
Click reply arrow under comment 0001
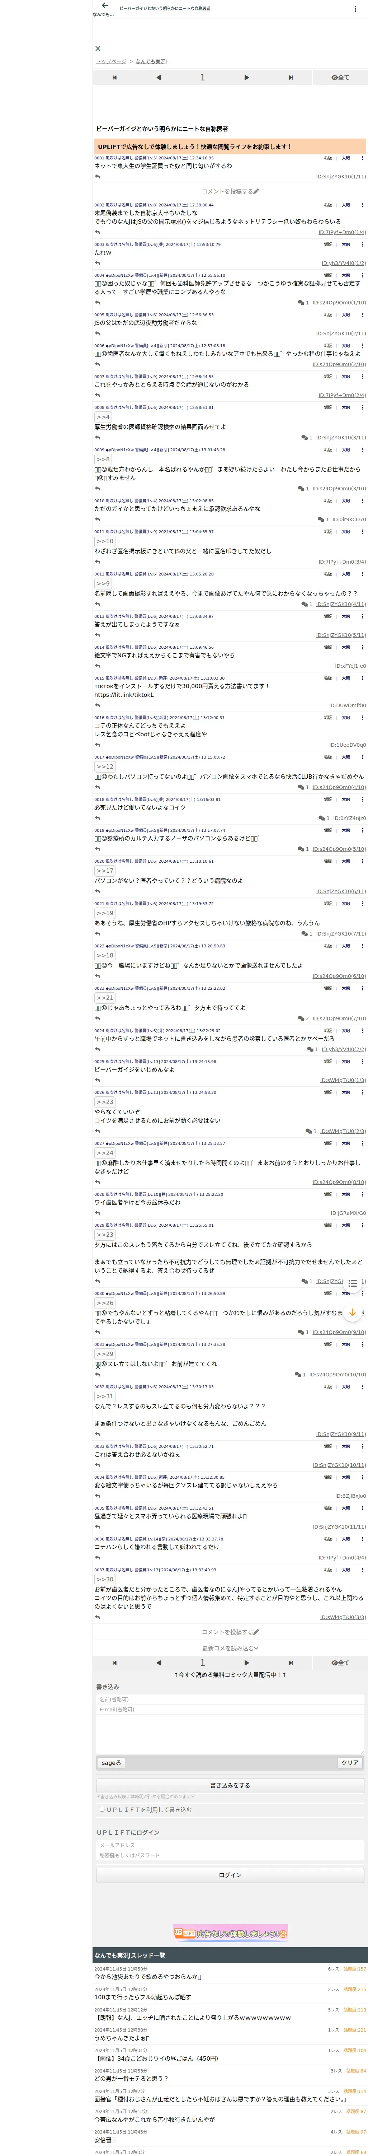(97, 176)
